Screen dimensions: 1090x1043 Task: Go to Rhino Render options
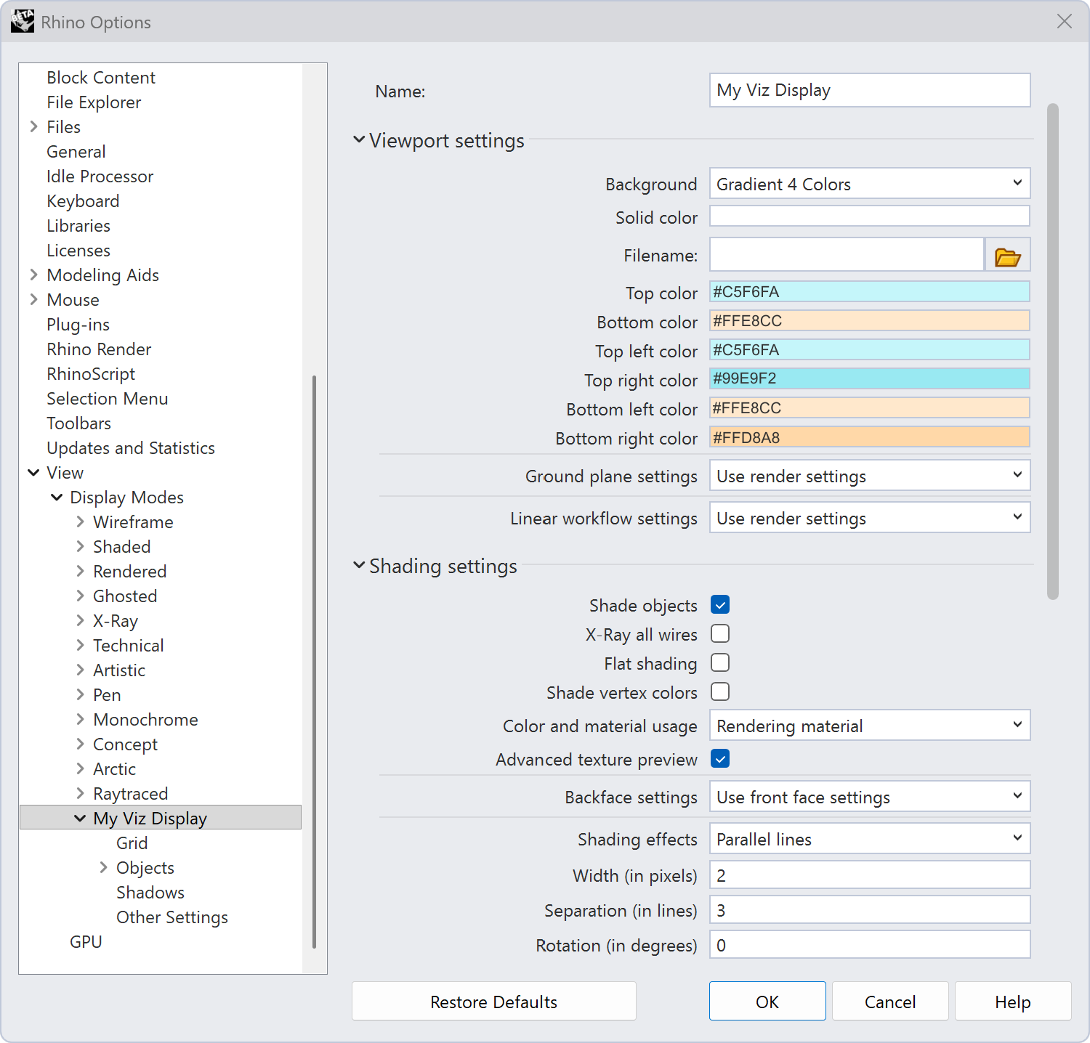pyautogui.click(x=99, y=349)
